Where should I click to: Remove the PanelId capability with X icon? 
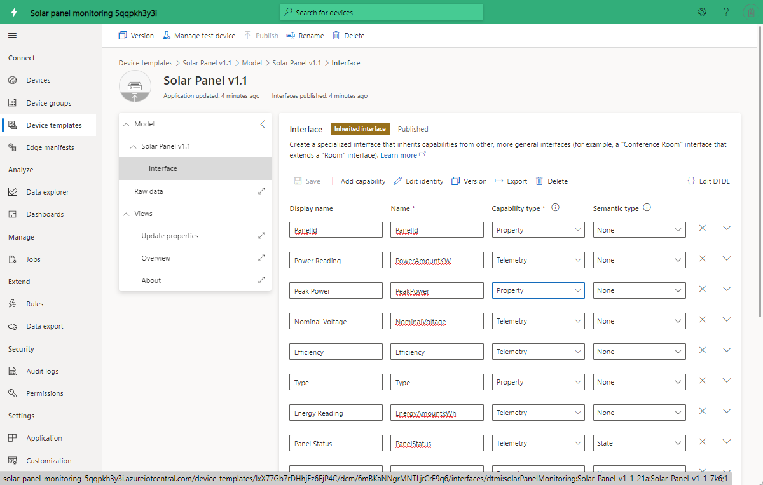[703, 228]
